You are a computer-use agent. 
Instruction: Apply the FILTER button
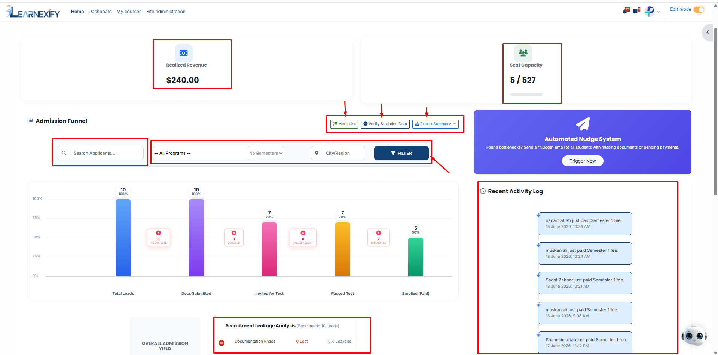click(401, 153)
